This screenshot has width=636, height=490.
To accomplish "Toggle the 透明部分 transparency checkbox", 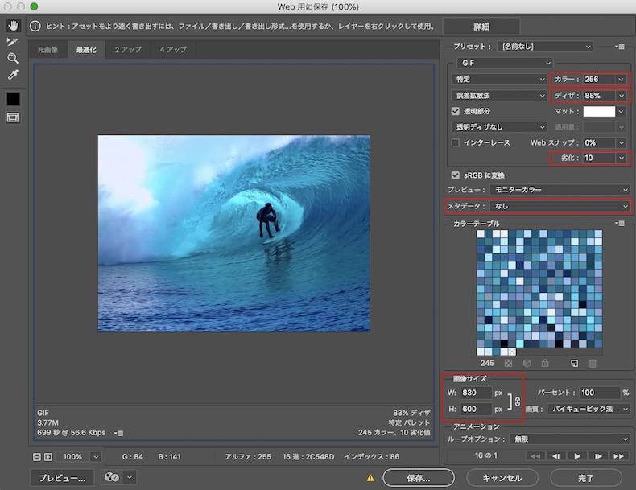I will [456, 111].
